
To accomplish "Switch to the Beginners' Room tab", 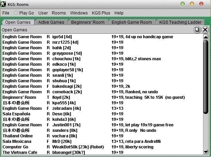I will 88,22.
